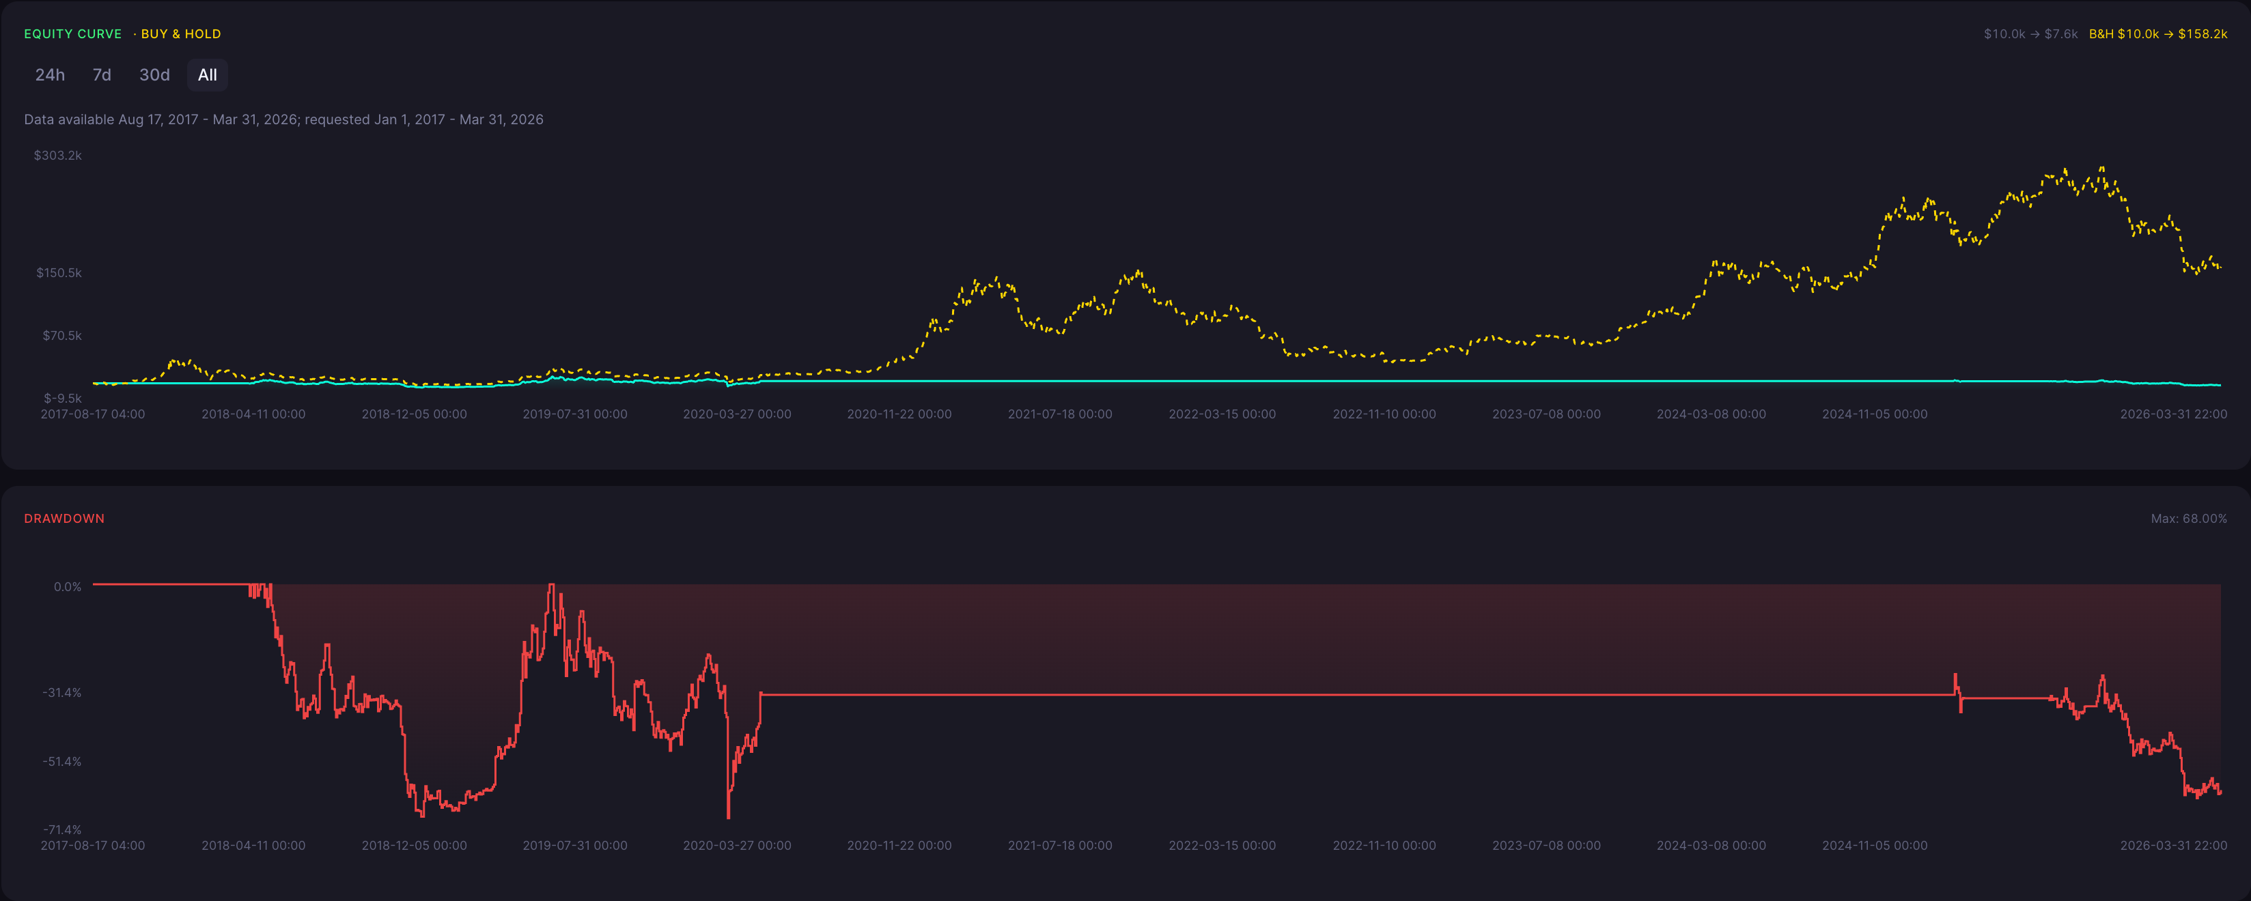The height and width of the screenshot is (901, 2251).
Task: Click the -71.4% drawdown axis label
Action: coord(62,829)
